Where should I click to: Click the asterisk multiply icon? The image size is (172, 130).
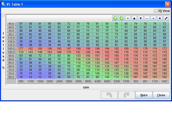click(160, 18)
